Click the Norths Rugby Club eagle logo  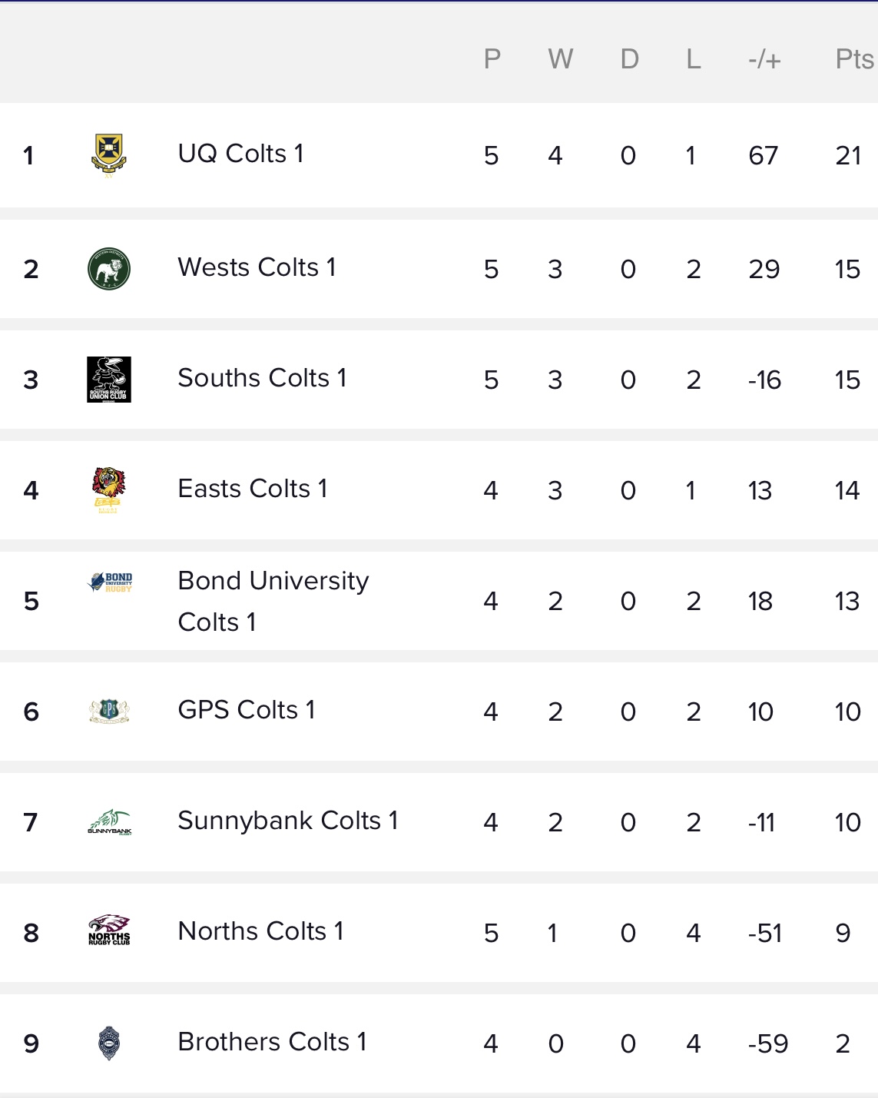tap(109, 931)
